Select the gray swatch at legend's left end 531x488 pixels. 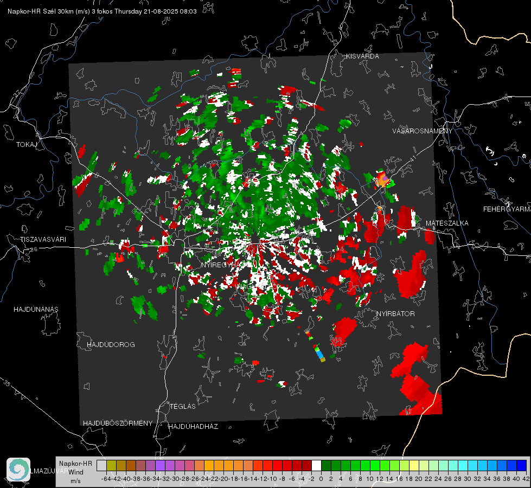pos(101,465)
